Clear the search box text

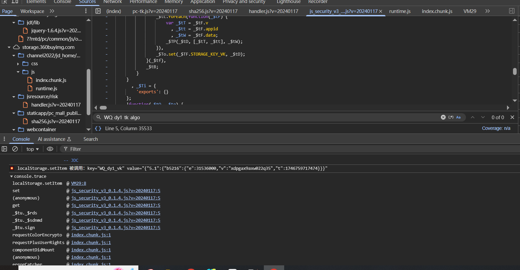click(443, 117)
